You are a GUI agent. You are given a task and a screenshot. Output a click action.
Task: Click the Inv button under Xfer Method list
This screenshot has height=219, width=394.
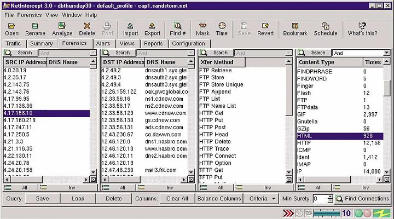[264, 188]
